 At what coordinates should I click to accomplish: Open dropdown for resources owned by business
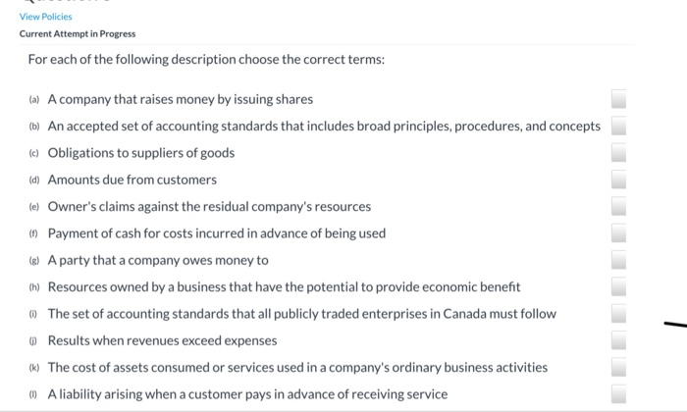coord(618,286)
